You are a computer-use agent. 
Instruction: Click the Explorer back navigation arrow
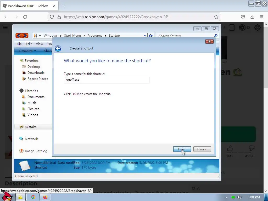tap(19, 36)
